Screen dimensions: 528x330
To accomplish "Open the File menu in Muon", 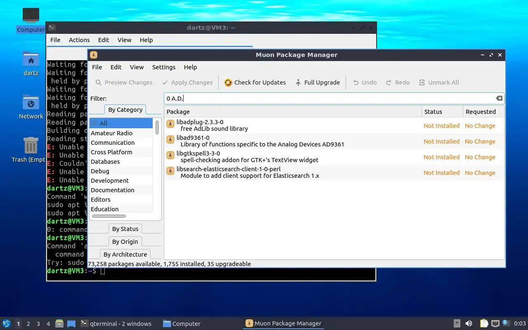I will (97, 67).
